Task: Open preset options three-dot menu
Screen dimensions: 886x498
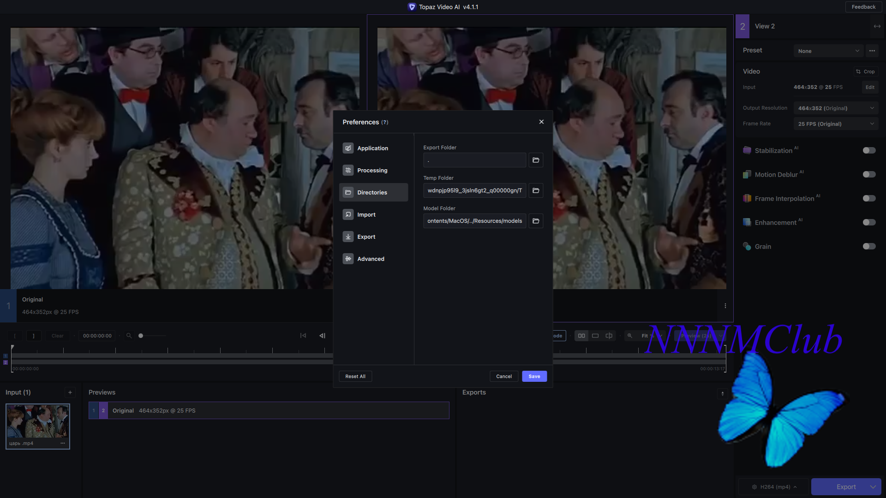Action: point(872,51)
